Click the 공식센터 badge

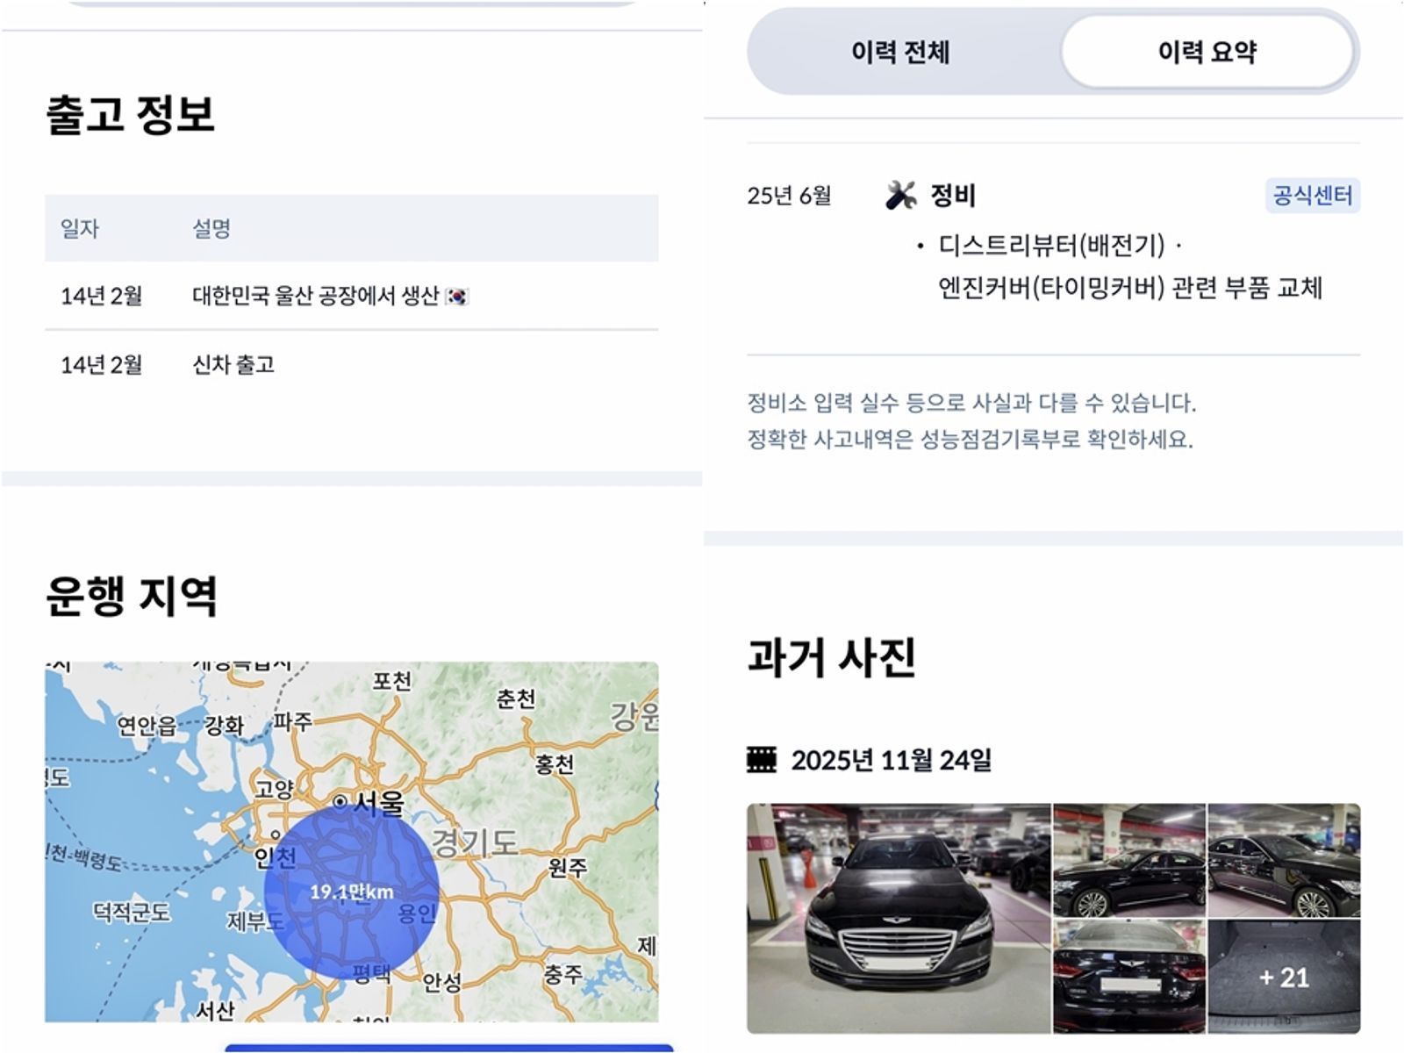pyautogui.click(x=1313, y=195)
